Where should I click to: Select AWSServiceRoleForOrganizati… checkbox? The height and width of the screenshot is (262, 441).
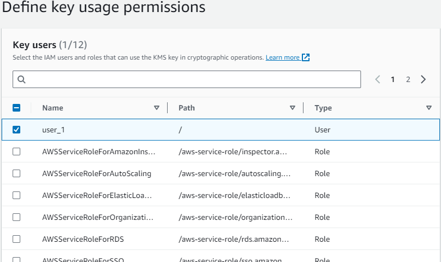16,217
